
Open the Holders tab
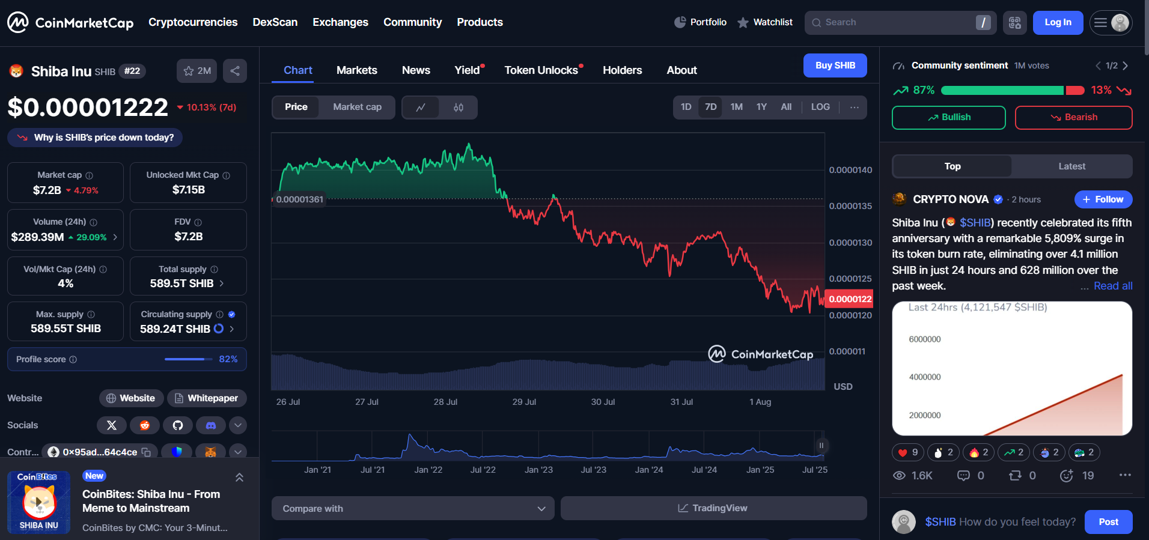pos(623,70)
